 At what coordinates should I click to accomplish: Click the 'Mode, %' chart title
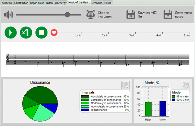(152, 83)
